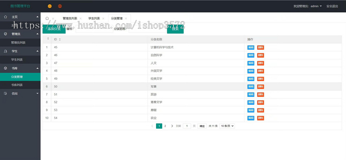346x160 pixels.
Task: Click the 管理员 shield icon in sidebar
Action: tap(5, 34)
